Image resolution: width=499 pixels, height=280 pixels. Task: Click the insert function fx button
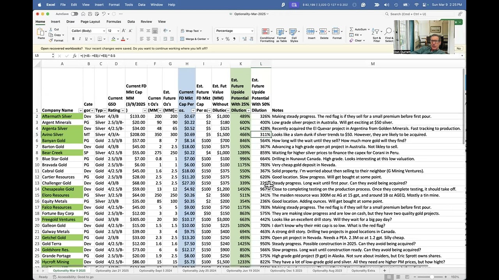[x=74, y=56]
